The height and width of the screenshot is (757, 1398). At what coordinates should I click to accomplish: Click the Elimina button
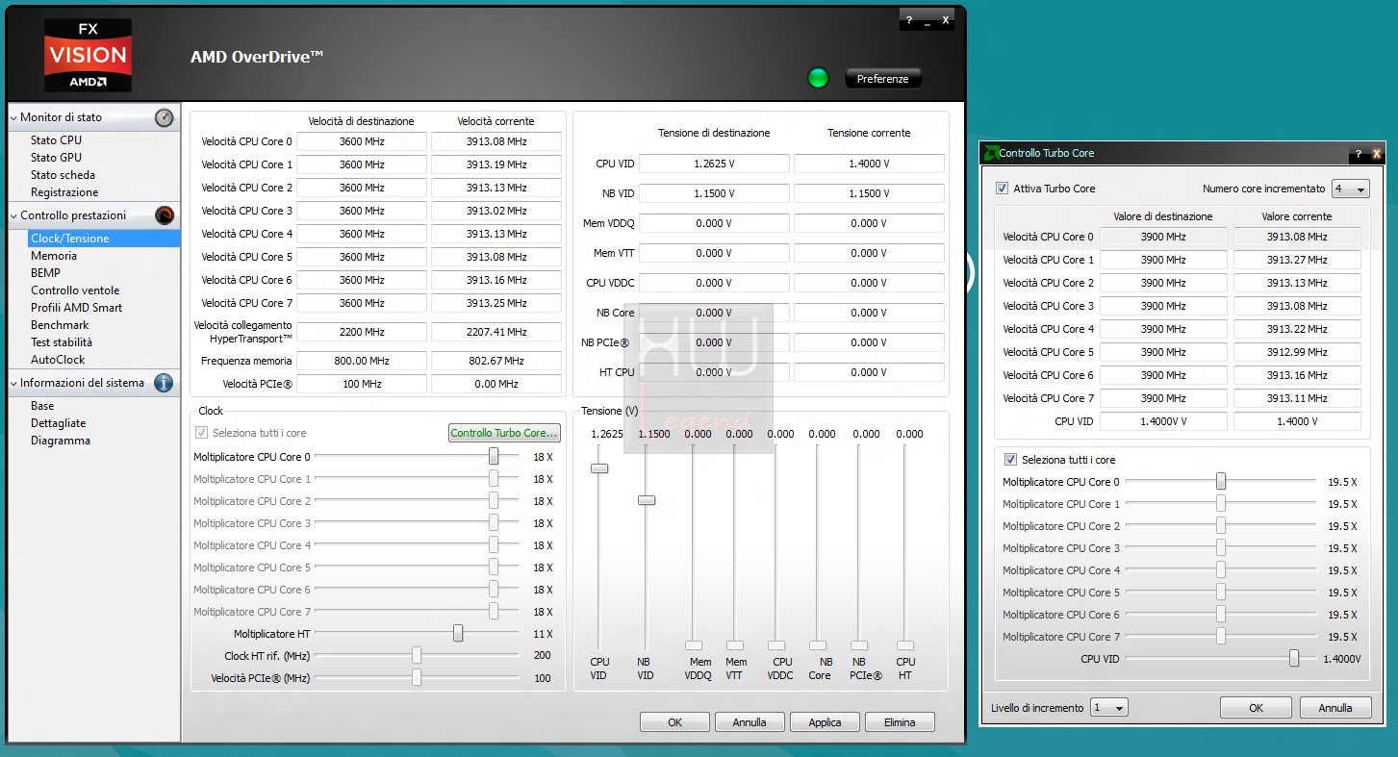(x=900, y=722)
